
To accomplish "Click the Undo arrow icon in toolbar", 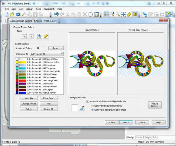I will click(x=56, y=14).
